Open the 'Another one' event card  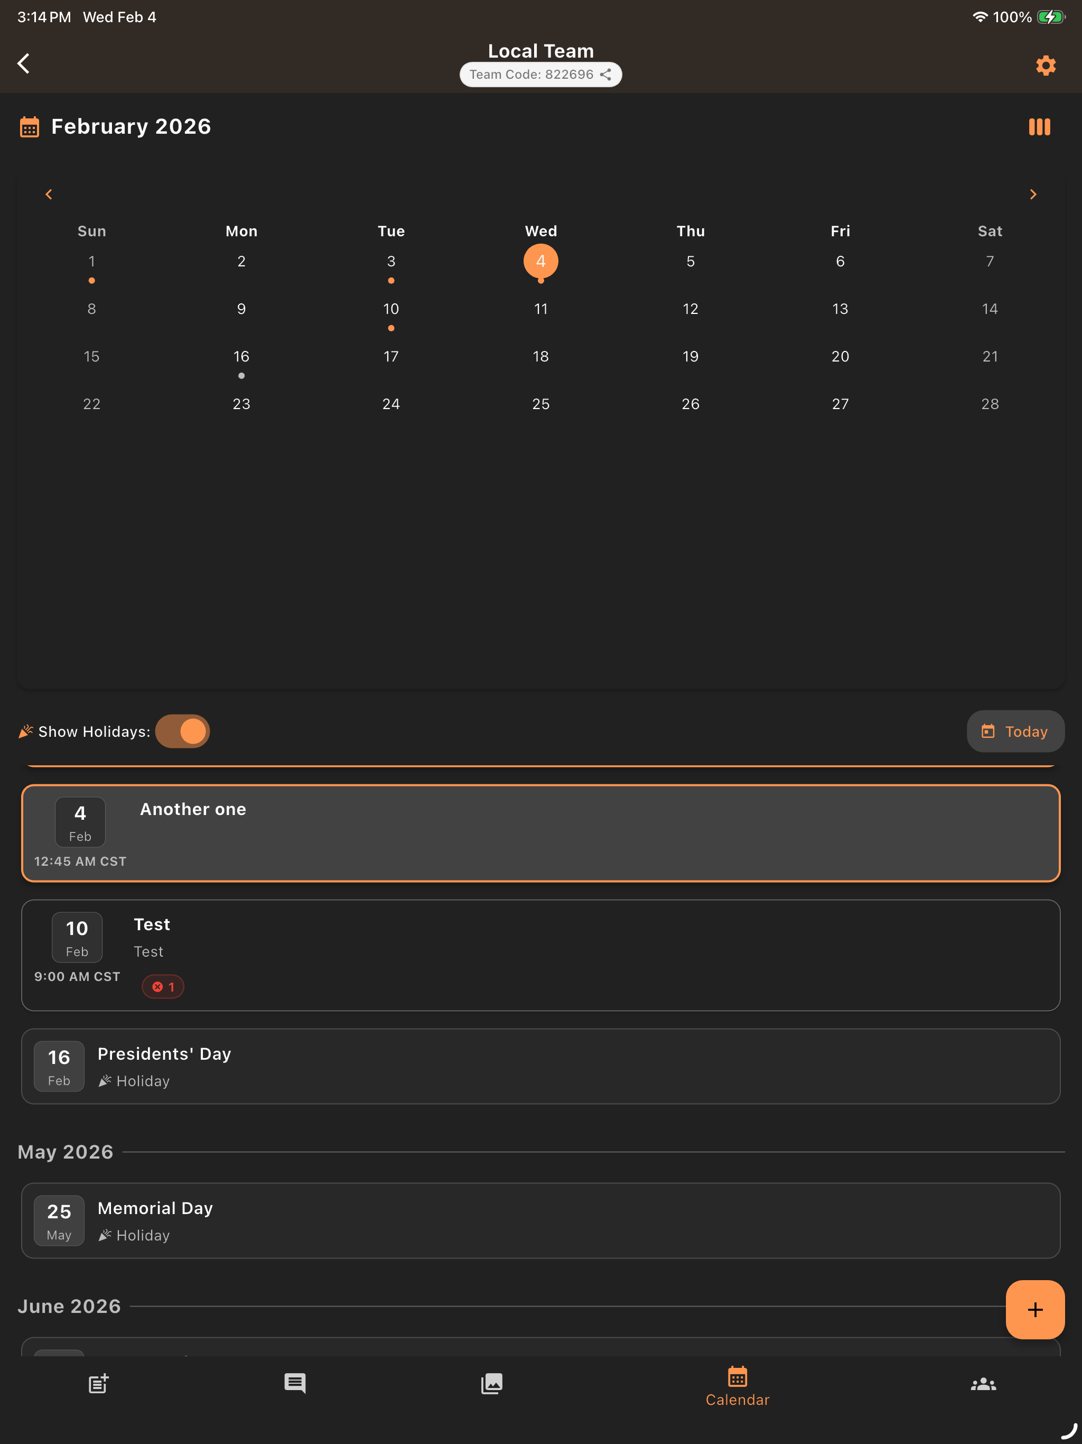(540, 833)
